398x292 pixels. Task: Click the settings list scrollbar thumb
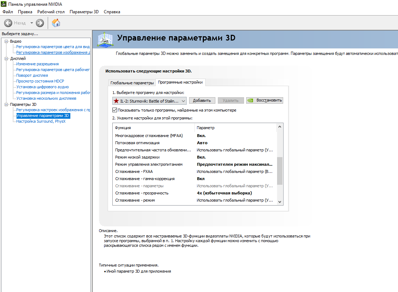pyautogui.click(x=280, y=171)
